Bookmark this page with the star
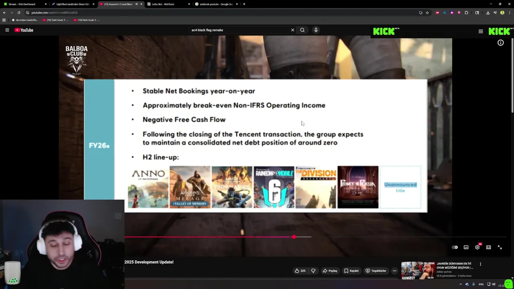514x289 pixels. pyautogui.click(x=427, y=12)
